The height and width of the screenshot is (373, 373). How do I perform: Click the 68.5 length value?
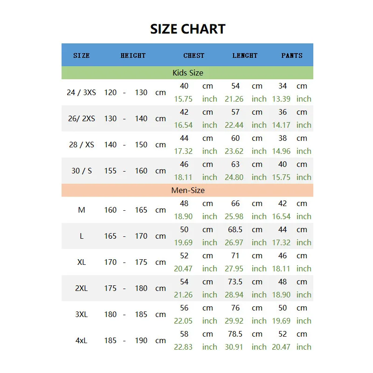235,229
